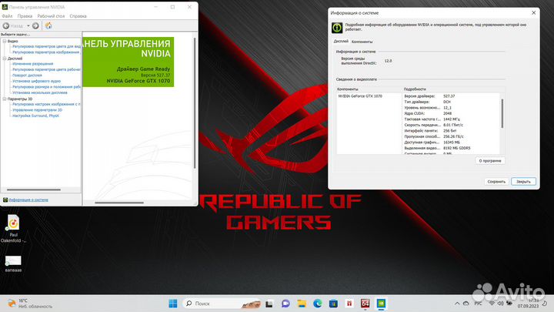Select the вапвалв desktop file icon
This screenshot has width=554, height=312.
[x=13, y=264]
